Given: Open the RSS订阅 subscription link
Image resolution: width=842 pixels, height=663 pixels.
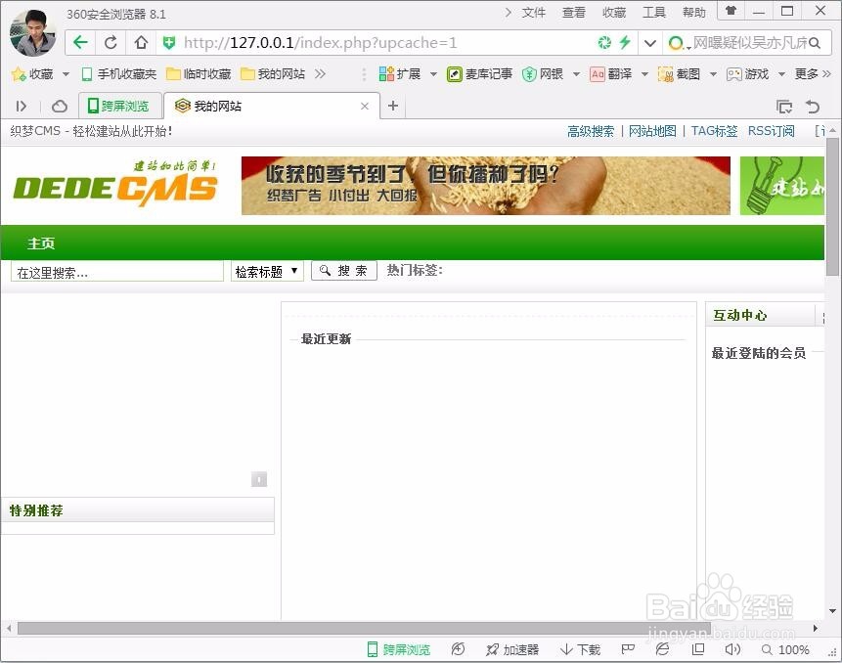Looking at the screenshot, I should (771, 131).
